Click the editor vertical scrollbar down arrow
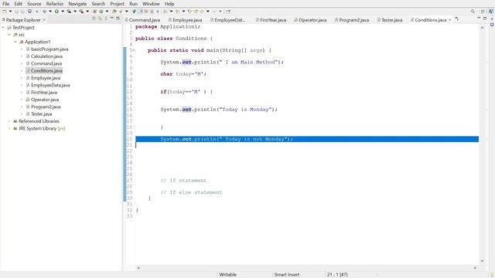The width and height of the screenshot is (495, 278). (482, 261)
